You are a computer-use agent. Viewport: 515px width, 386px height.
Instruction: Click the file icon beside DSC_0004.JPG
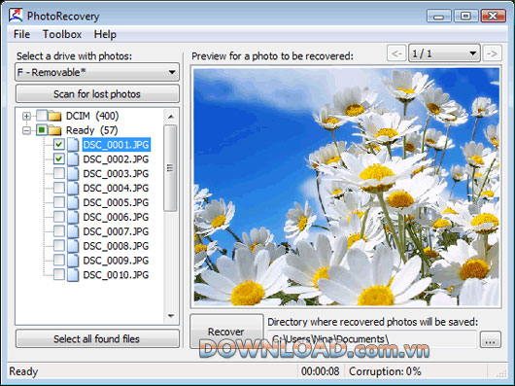(x=73, y=189)
